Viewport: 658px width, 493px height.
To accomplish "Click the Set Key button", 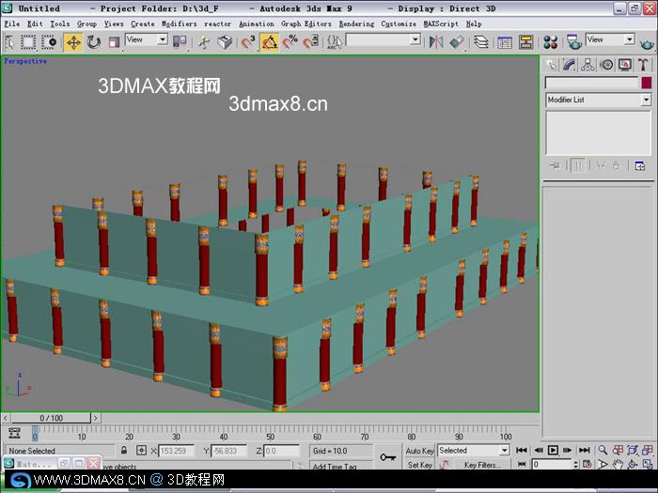I will click(x=419, y=465).
